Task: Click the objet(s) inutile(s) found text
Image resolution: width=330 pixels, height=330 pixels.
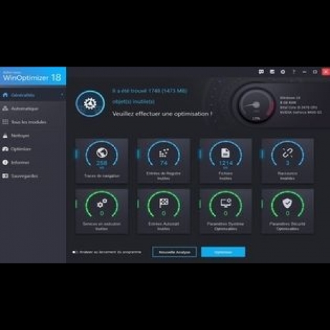Action: [133, 102]
